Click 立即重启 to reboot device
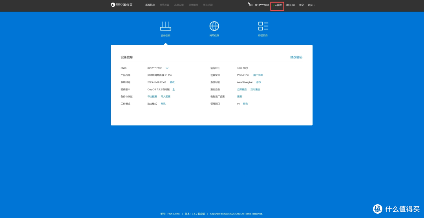 pyautogui.click(x=242, y=89)
